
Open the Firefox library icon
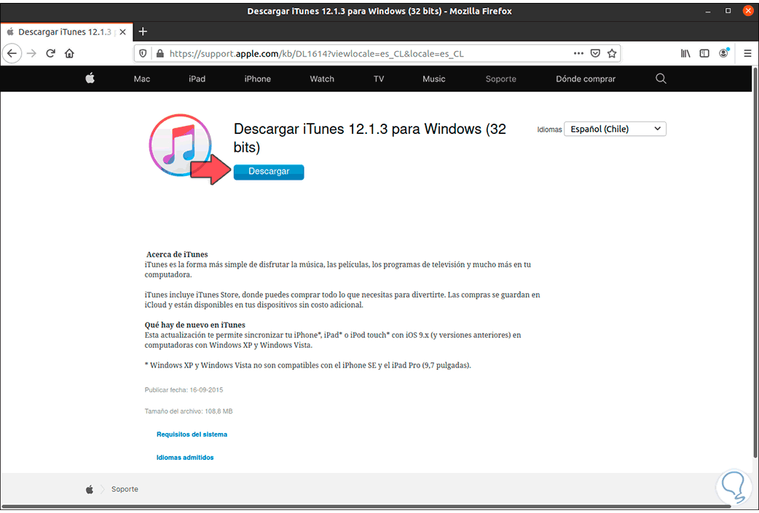685,54
